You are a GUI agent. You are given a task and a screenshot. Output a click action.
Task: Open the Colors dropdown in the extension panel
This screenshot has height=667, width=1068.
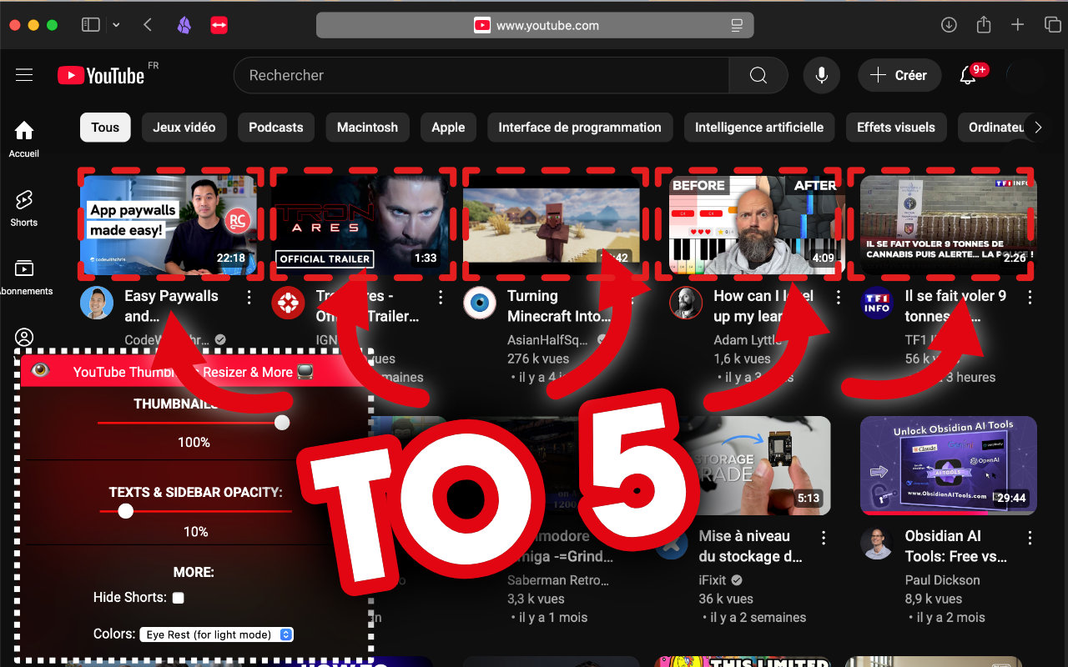coord(217,634)
